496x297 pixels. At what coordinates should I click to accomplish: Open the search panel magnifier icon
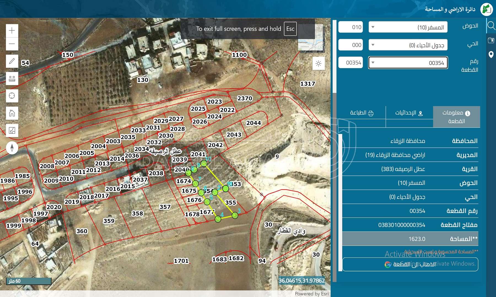coord(491,26)
